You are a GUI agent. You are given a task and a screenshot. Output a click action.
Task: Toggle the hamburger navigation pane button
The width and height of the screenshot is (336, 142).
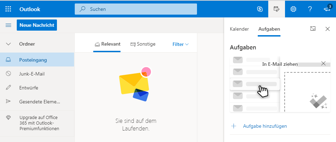(x=8, y=25)
